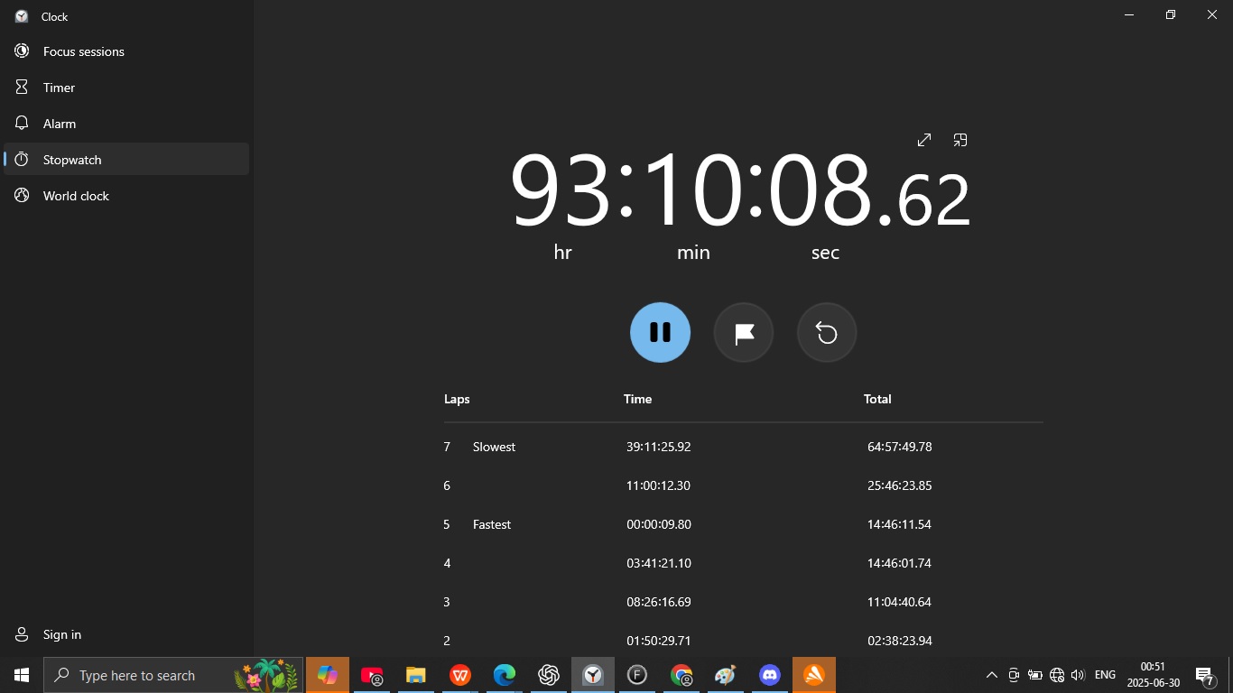The width and height of the screenshot is (1233, 693).
Task: Click lap time 00:00:09.80
Action: click(659, 524)
